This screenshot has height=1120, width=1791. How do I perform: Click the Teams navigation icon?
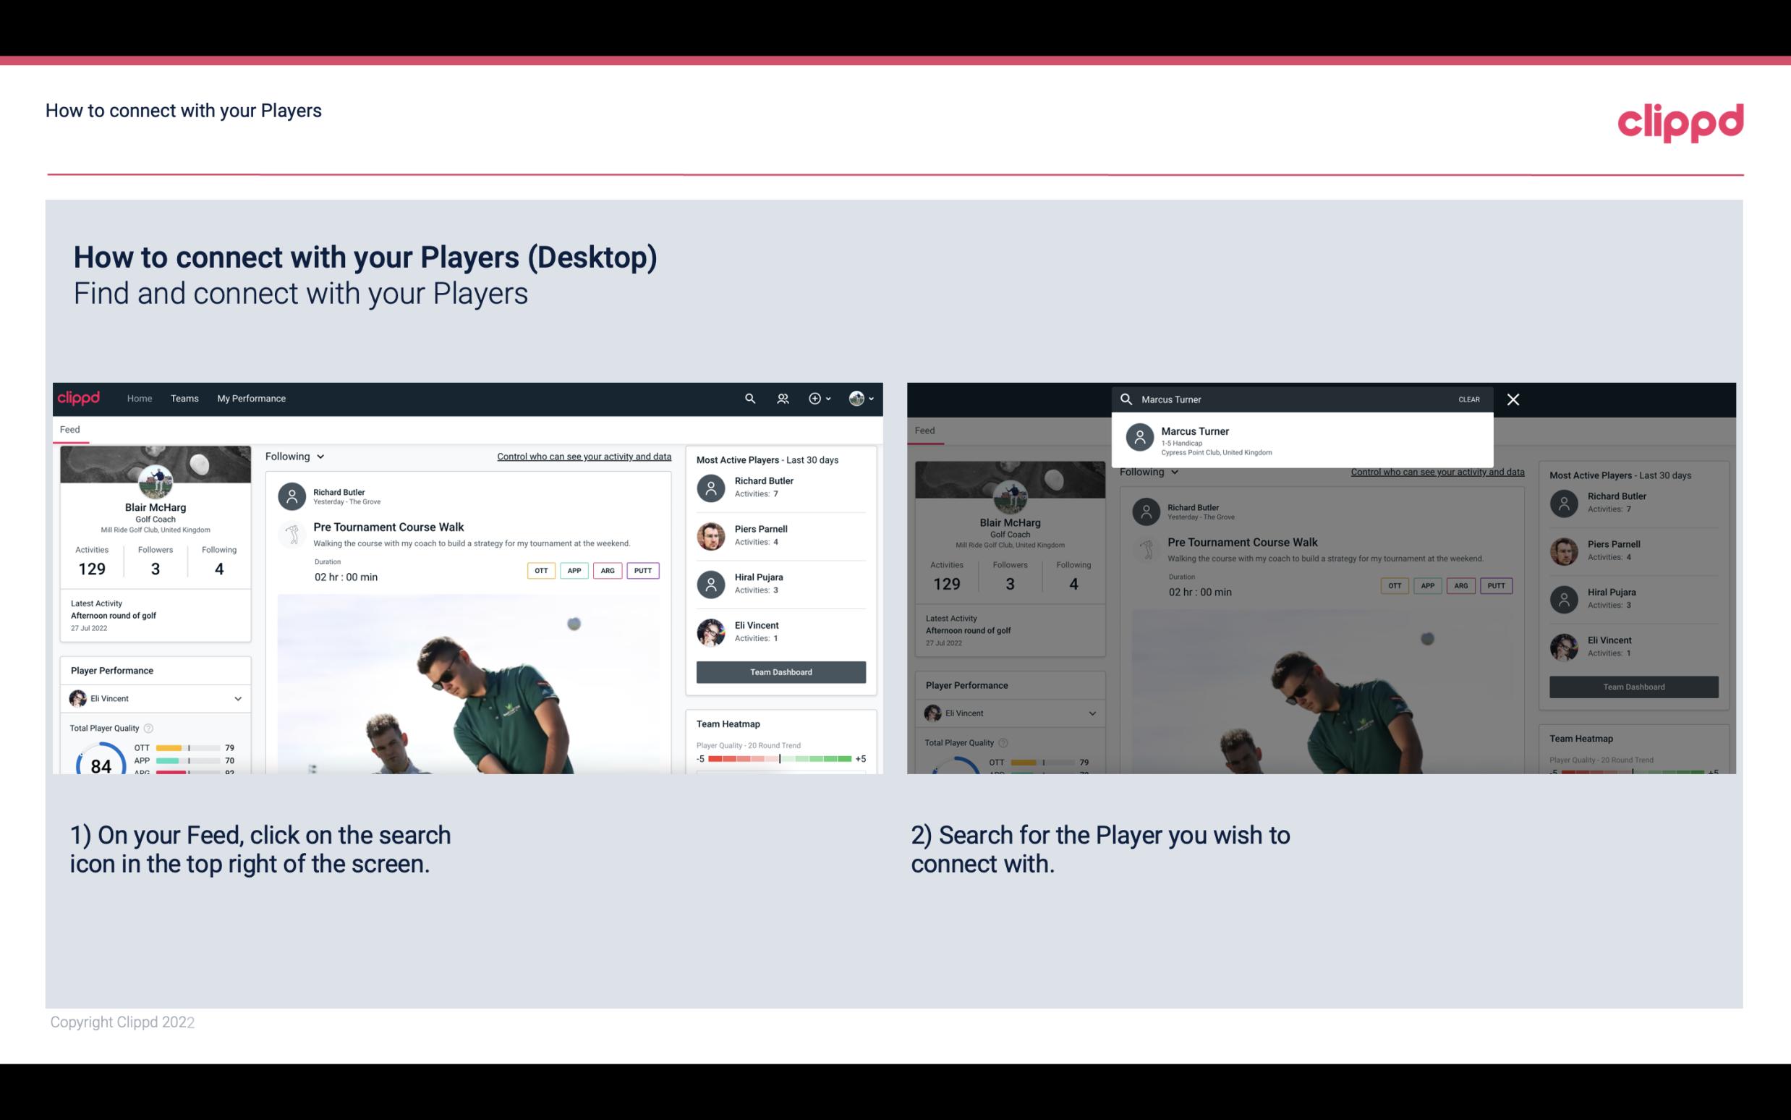point(184,399)
